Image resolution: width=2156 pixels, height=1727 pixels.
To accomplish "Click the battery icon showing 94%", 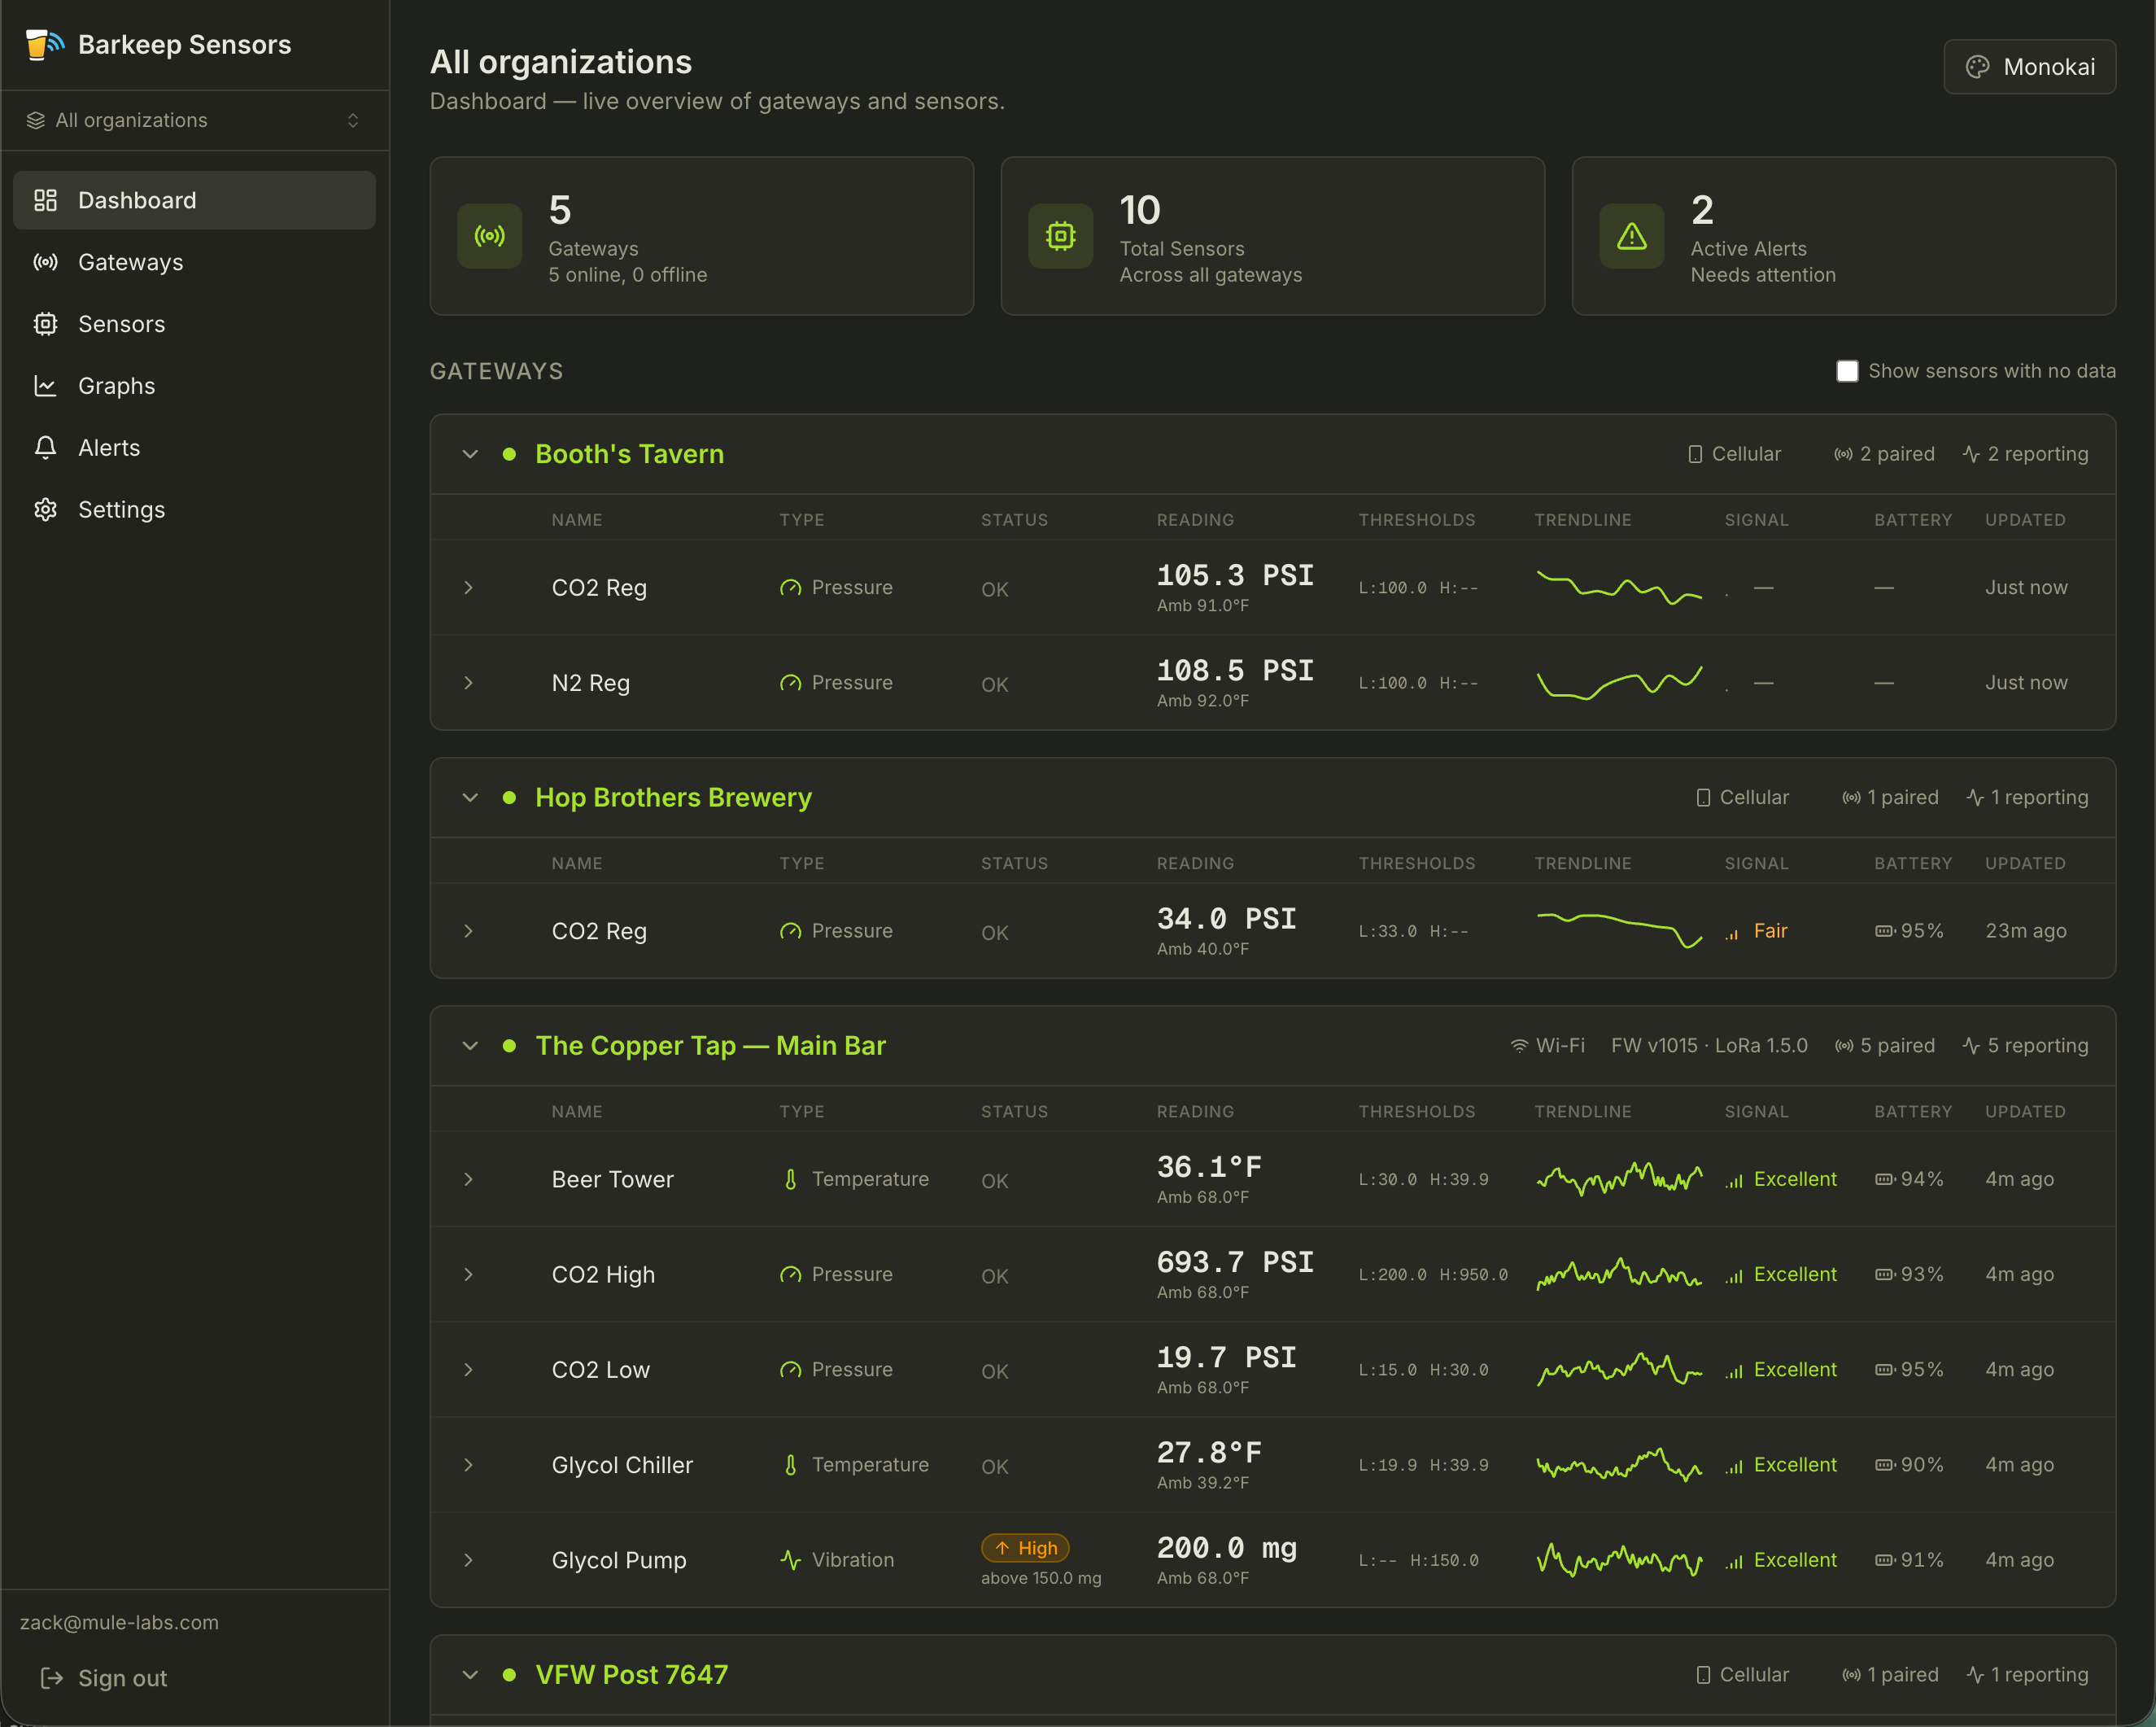I will [x=1884, y=1180].
